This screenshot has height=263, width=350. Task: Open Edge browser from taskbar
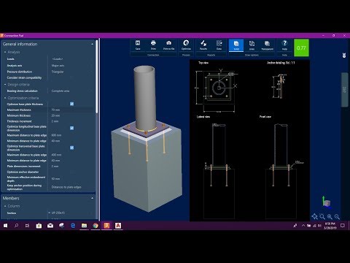click(73, 226)
